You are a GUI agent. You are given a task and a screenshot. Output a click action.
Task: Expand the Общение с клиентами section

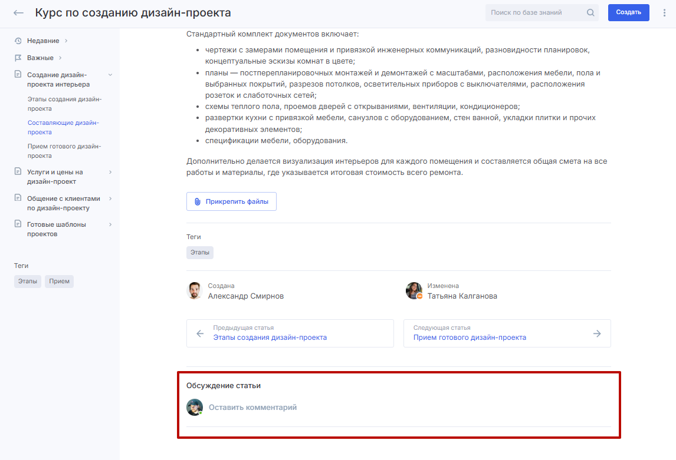click(110, 198)
